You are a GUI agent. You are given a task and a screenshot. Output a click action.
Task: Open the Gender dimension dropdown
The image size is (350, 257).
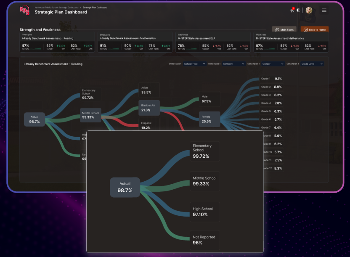click(272, 64)
